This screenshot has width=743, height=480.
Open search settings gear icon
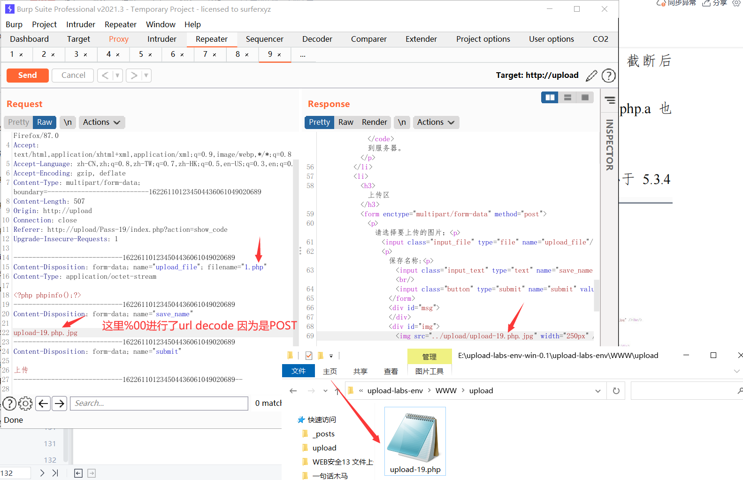point(25,404)
